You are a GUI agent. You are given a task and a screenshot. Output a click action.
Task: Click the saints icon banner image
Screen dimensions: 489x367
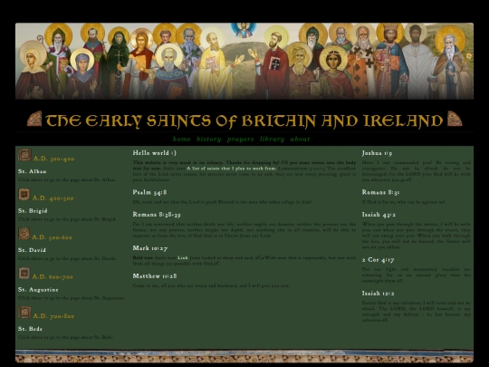[244, 61]
